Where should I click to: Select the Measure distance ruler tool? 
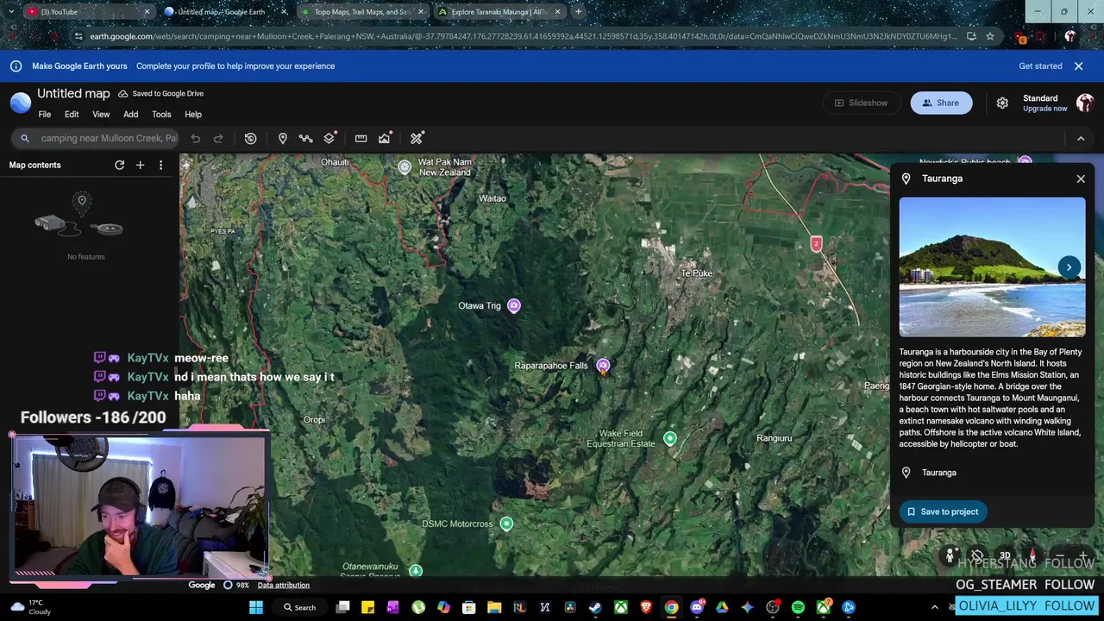pos(361,138)
